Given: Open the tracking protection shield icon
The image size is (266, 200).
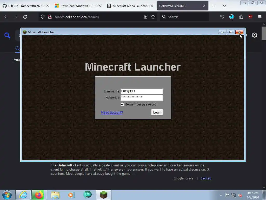Looking at the screenshot, I should pos(43,17).
